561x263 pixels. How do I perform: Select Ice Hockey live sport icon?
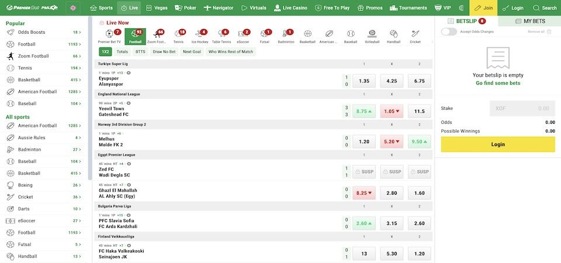point(199,36)
